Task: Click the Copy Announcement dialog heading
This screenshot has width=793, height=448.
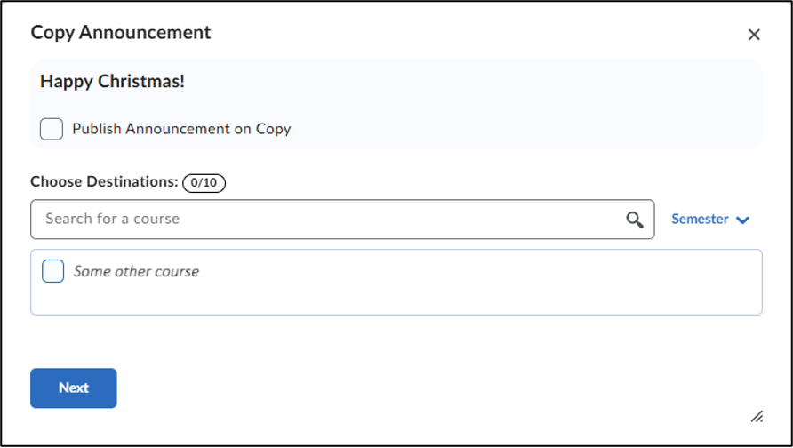Action: [x=121, y=33]
